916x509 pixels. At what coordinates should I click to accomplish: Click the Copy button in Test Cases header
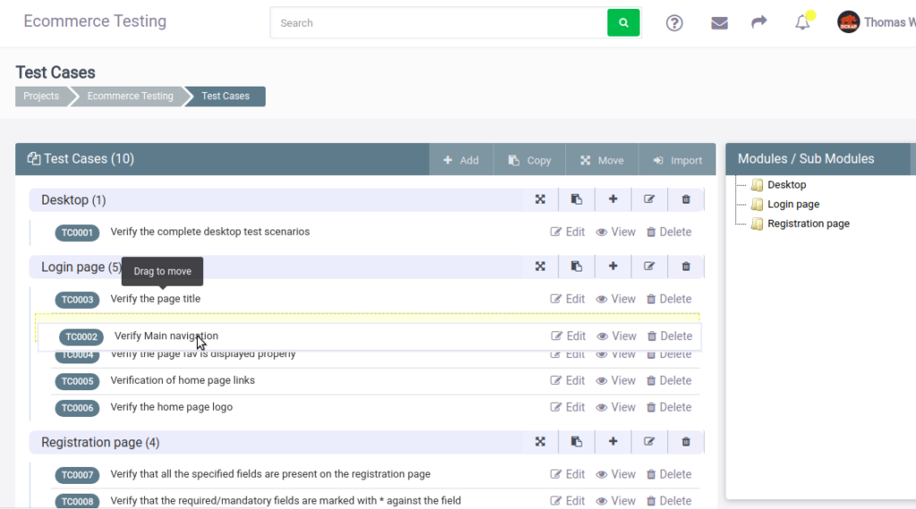[x=530, y=160]
